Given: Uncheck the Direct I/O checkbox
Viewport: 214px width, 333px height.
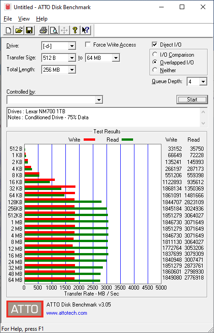Looking at the screenshot, I should (x=155, y=45).
